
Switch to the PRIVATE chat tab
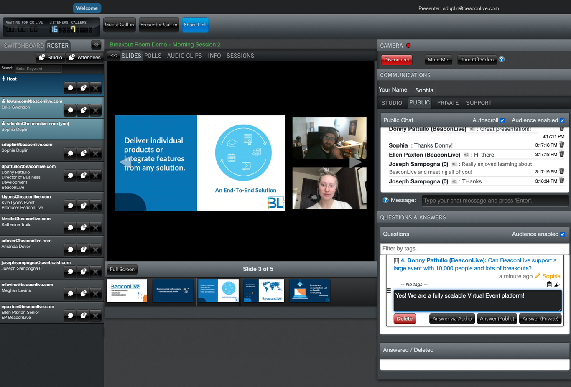tap(448, 103)
